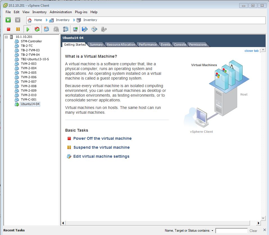Click vertical scrollbar down arrow
Screen dimensions: 269x235
click(263, 218)
